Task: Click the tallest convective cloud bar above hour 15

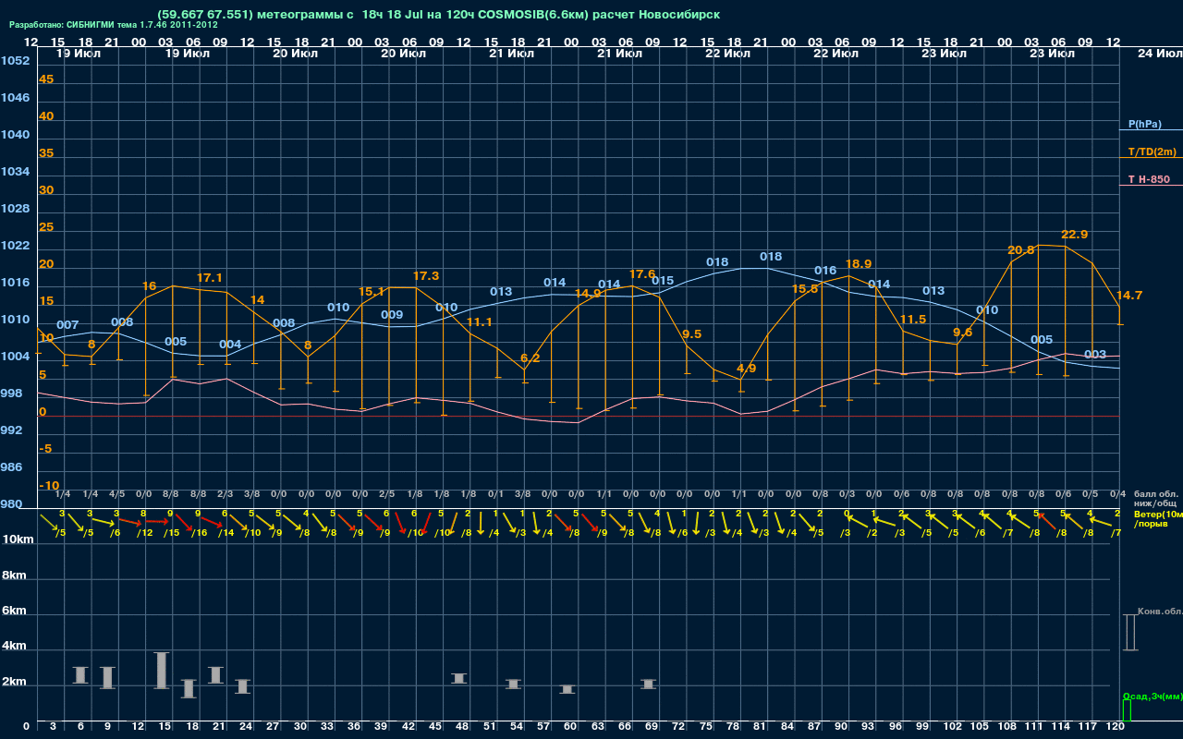Action: pyautogui.click(x=162, y=671)
